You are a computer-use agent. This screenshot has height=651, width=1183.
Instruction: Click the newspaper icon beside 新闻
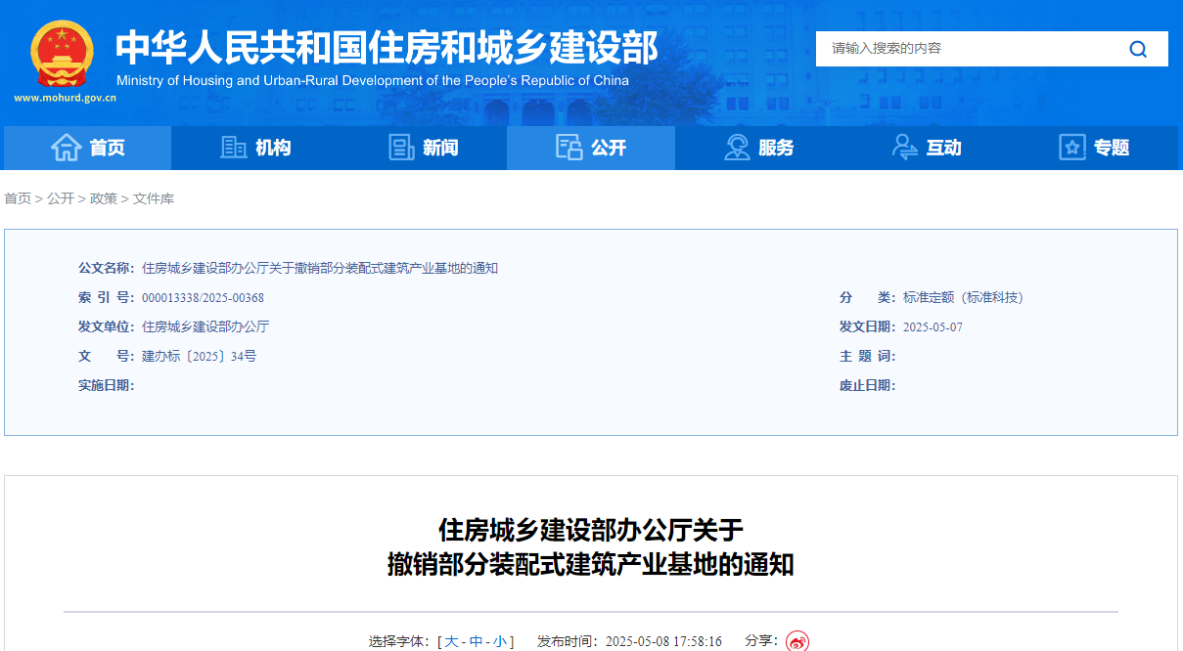point(401,148)
